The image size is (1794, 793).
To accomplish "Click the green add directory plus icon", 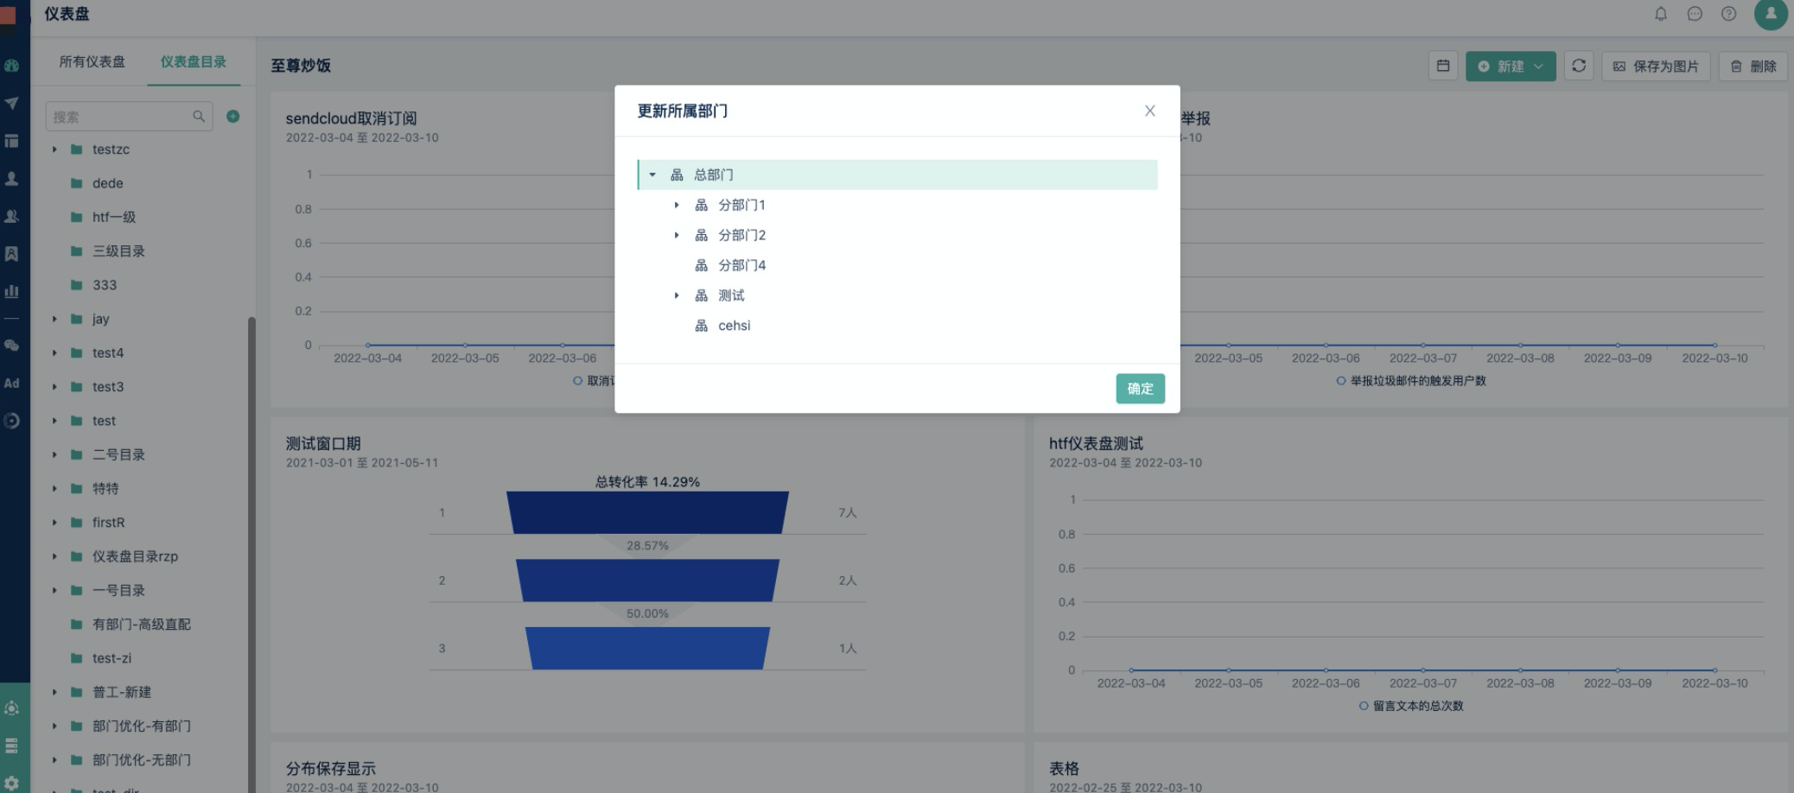I will pos(232,117).
